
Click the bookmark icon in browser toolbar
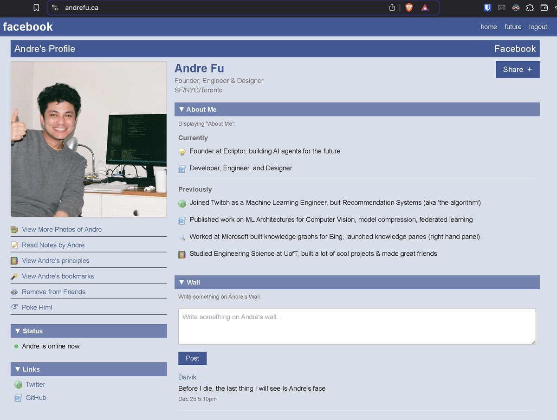(x=36, y=7)
